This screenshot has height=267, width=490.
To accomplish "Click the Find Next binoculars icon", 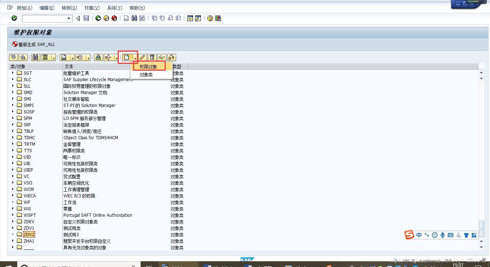I will (x=142, y=18).
